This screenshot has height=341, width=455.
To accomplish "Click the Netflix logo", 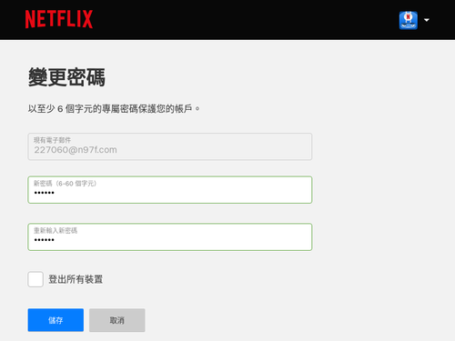I will point(59,19).
